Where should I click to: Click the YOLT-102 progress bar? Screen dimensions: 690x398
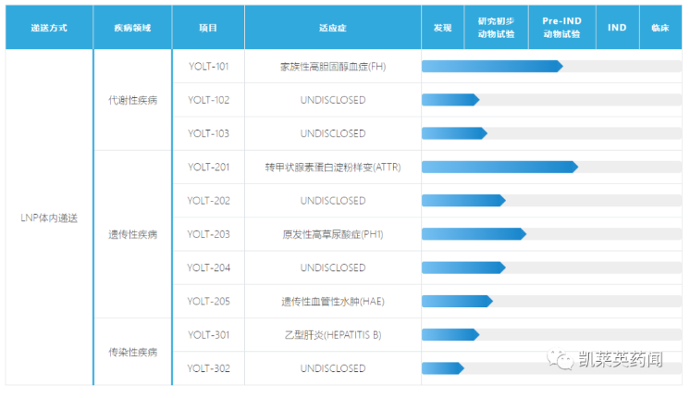tap(450, 100)
